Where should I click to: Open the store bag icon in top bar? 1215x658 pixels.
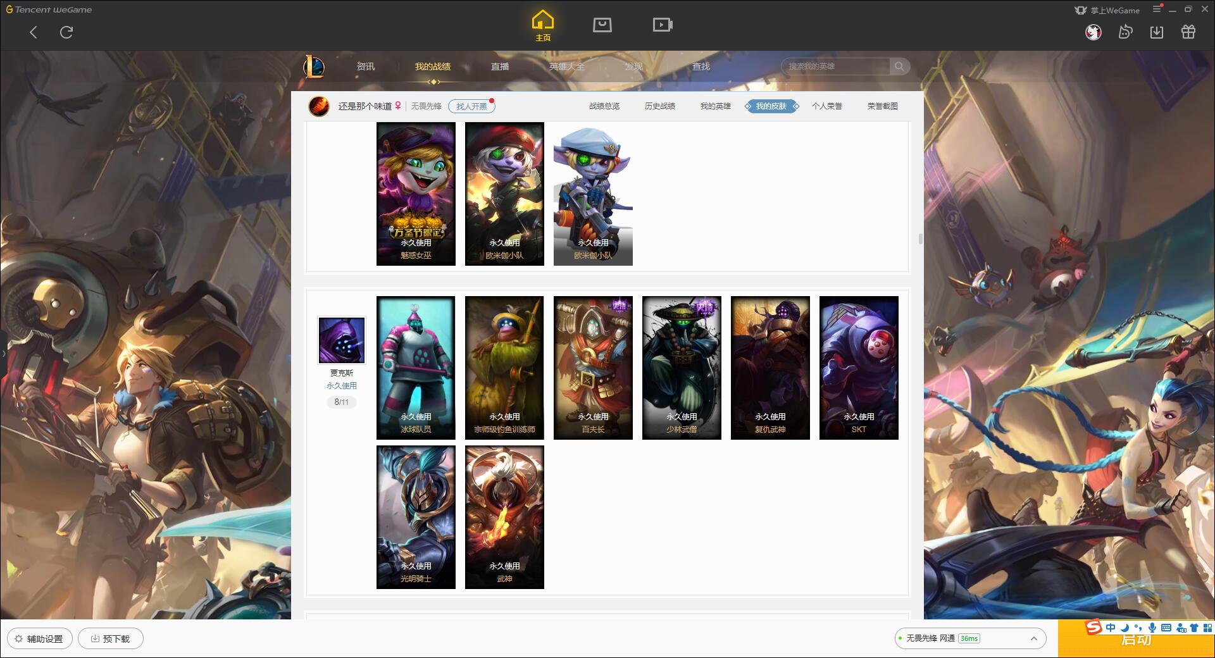602,25
